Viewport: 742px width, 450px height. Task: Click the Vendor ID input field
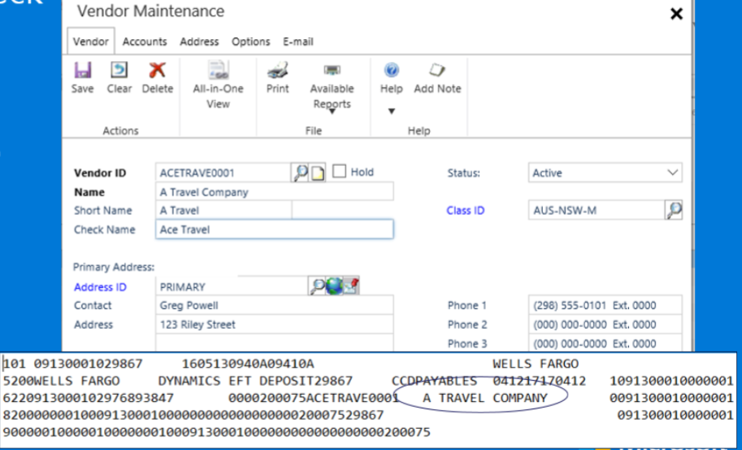(x=223, y=173)
